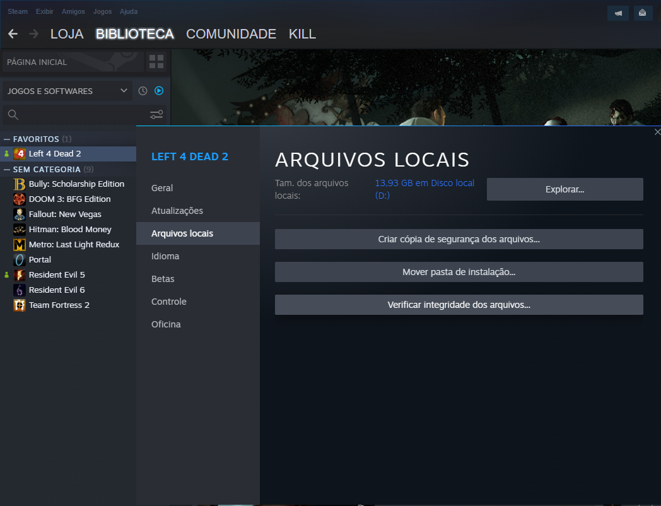661x506 pixels.
Task: Select the Geral properties section
Action: coord(198,188)
